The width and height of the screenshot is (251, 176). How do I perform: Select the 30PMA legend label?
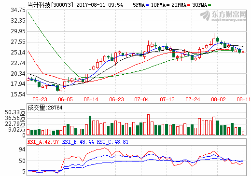click(200, 5)
